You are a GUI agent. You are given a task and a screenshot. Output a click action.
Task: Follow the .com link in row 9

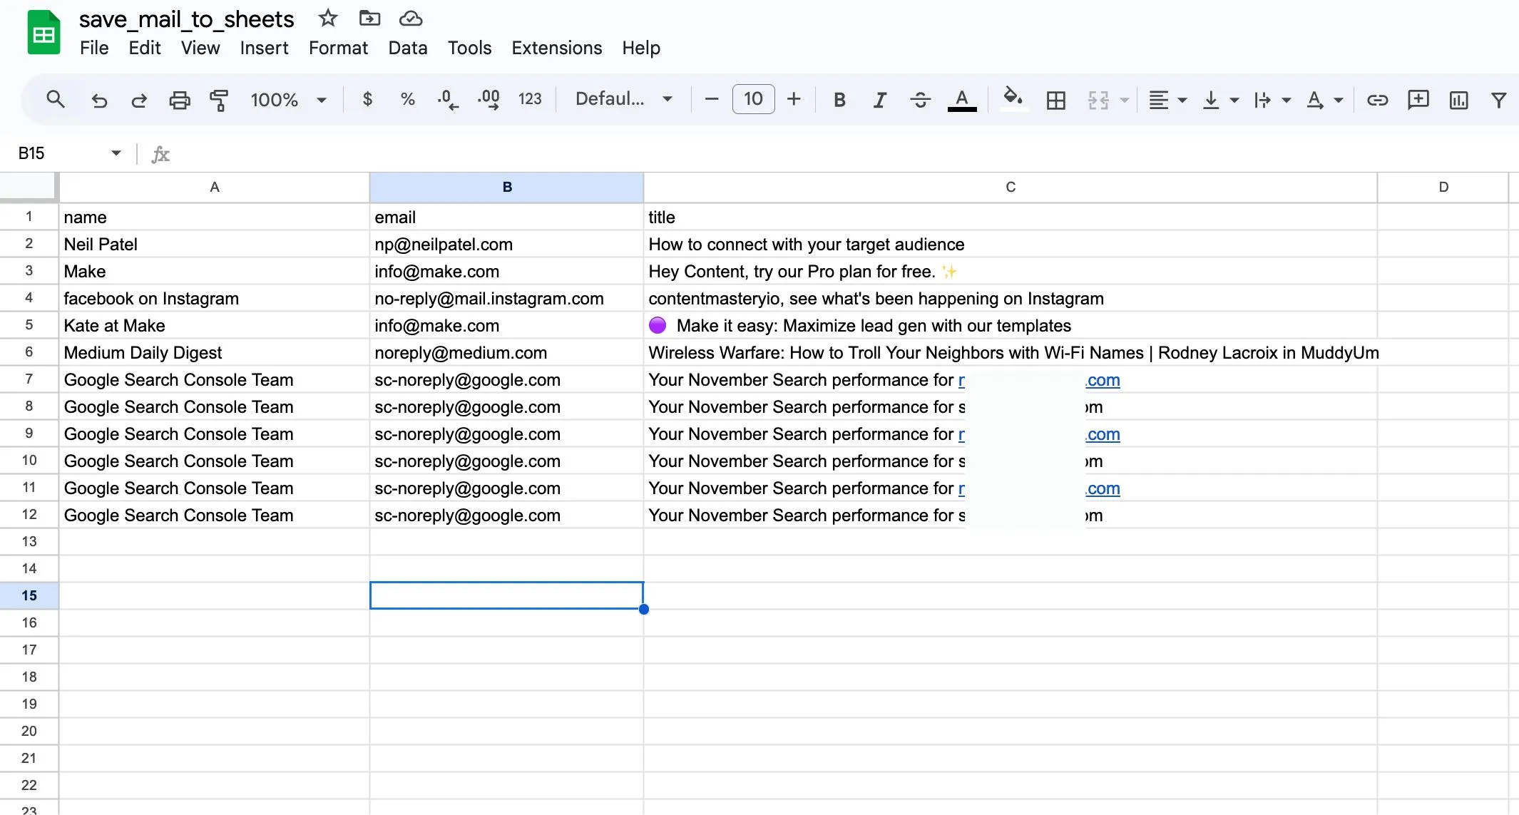pos(1103,434)
